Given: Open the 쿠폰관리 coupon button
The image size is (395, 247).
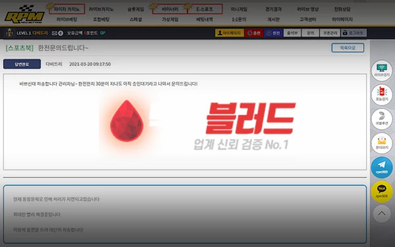Looking at the screenshot, I should pos(330,33).
